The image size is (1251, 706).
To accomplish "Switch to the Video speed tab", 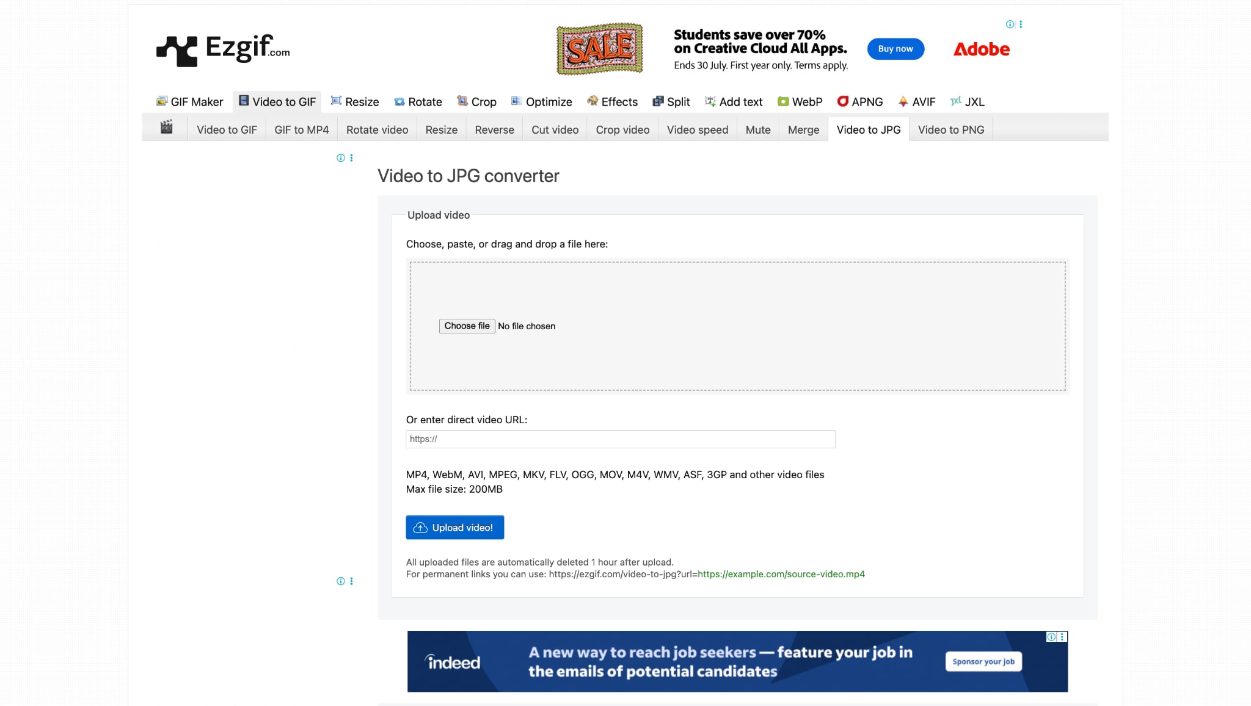I will click(x=697, y=129).
